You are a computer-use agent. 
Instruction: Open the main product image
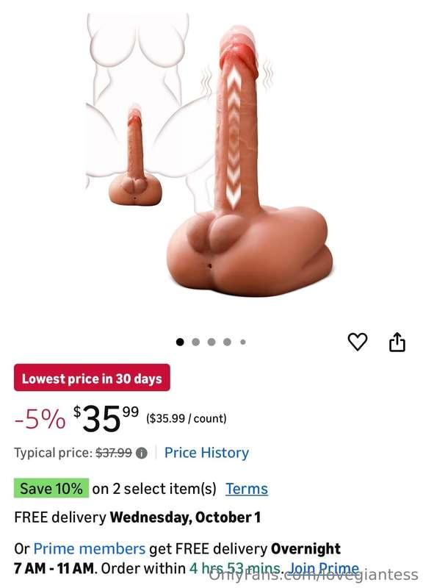pyautogui.click(x=210, y=156)
